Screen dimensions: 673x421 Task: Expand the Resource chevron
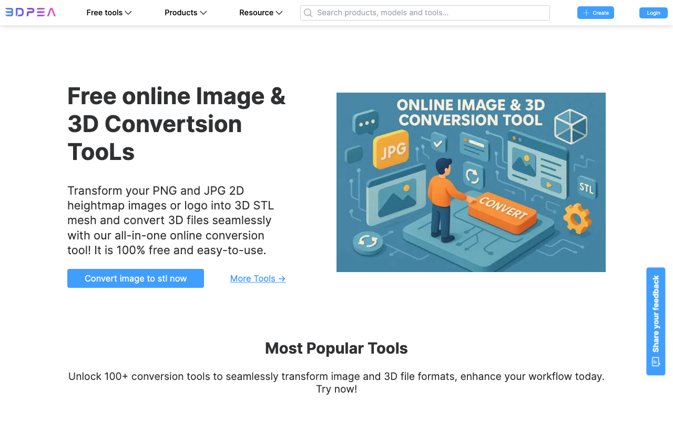coord(279,13)
